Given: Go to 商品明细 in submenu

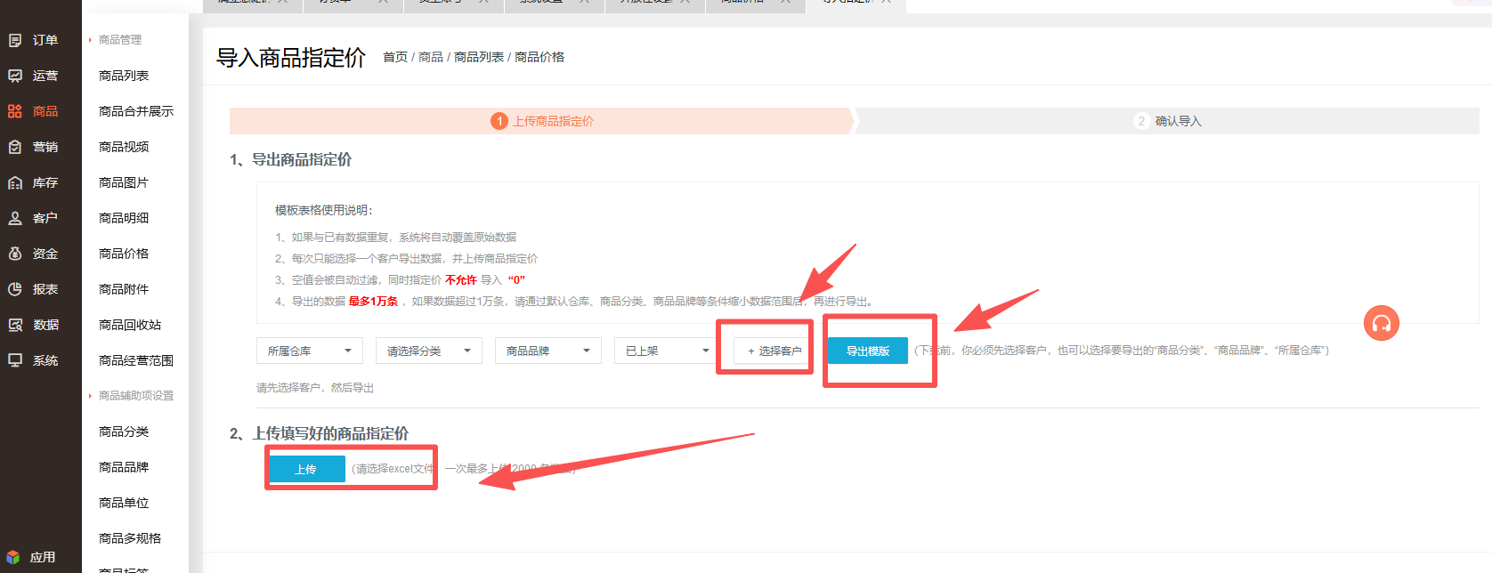Looking at the screenshot, I should [124, 218].
